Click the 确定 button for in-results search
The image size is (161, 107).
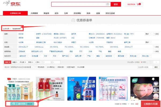[156, 67]
